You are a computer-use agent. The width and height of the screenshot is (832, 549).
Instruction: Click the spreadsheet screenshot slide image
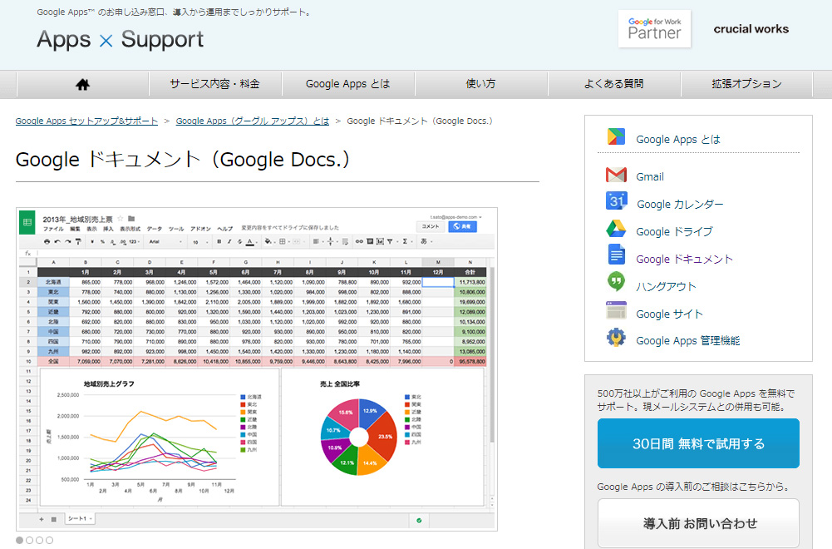click(257, 368)
